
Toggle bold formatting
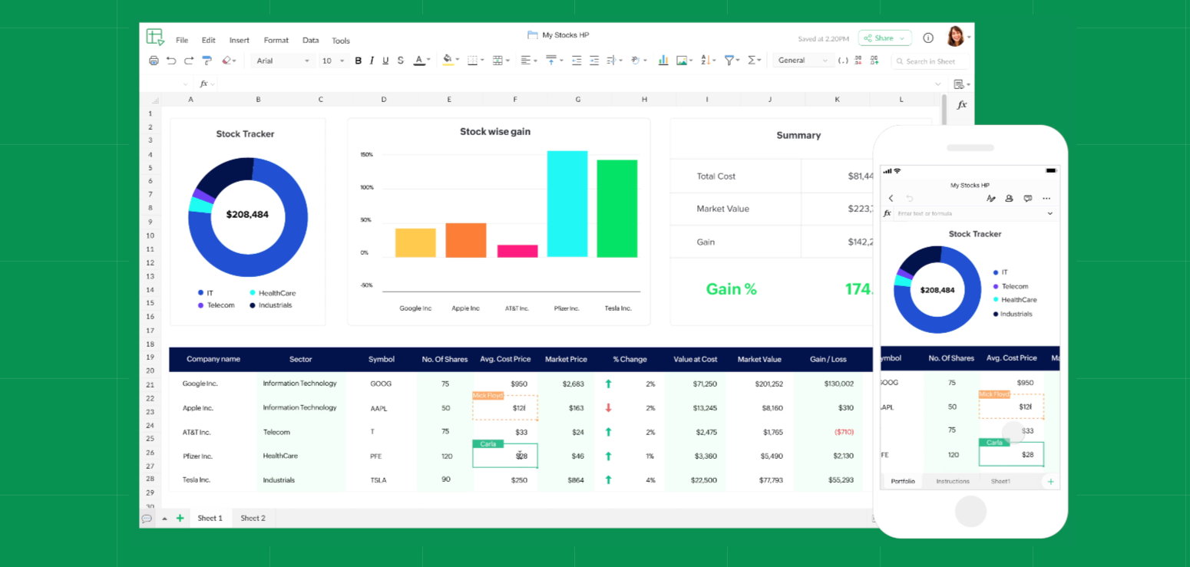click(x=358, y=61)
